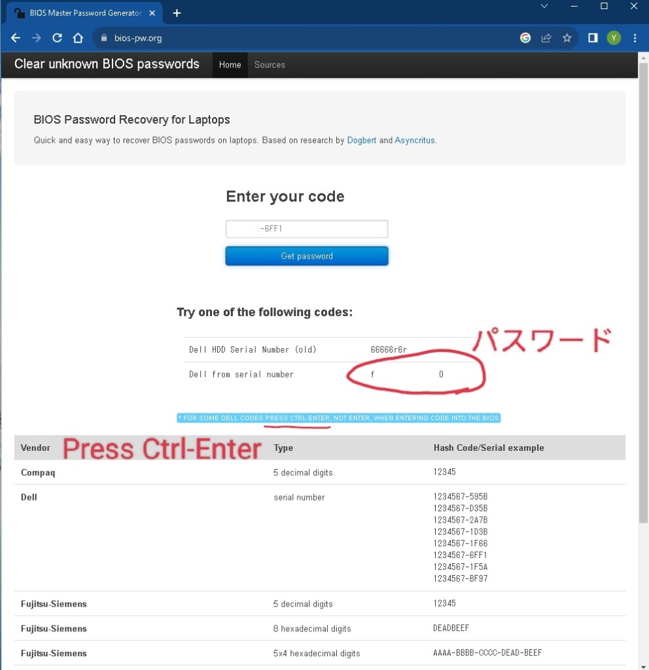Open the Google icon in address bar
Screen dimensions: 649x670
525,38
